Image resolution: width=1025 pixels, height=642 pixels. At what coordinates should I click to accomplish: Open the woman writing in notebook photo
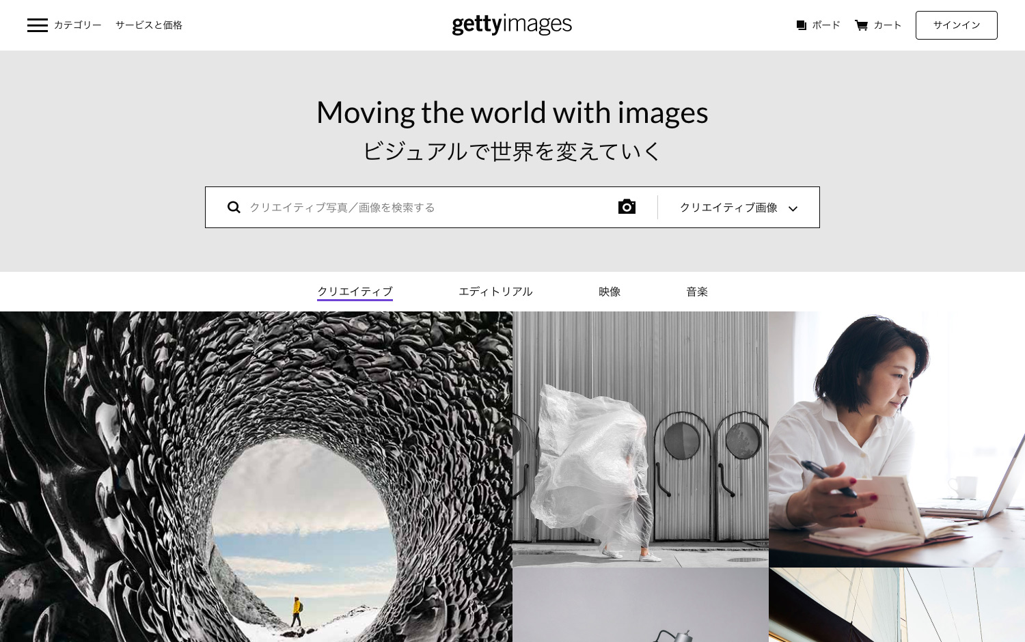[x=897, y=439]
